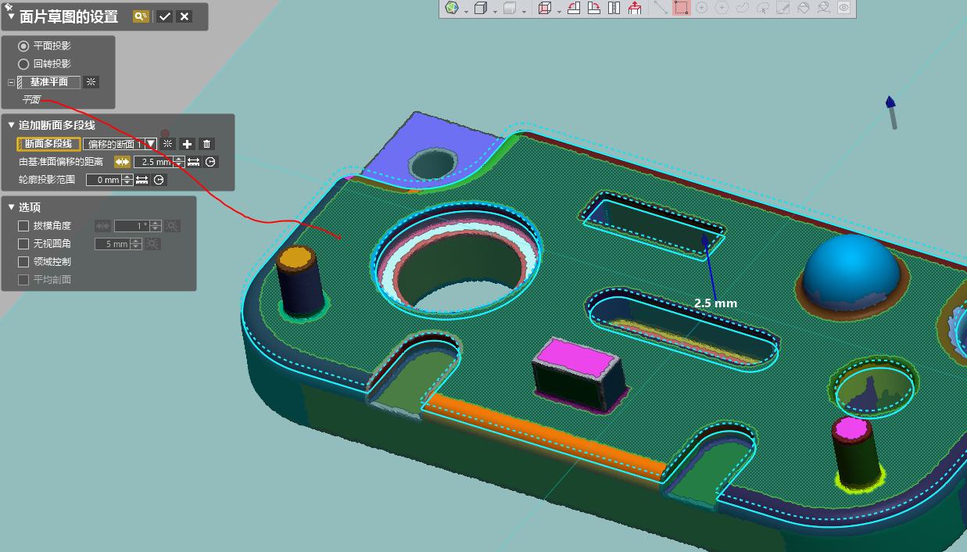Select the 平面投影 radio option
This screenshot has height=552, width=967.
point(23,46)
